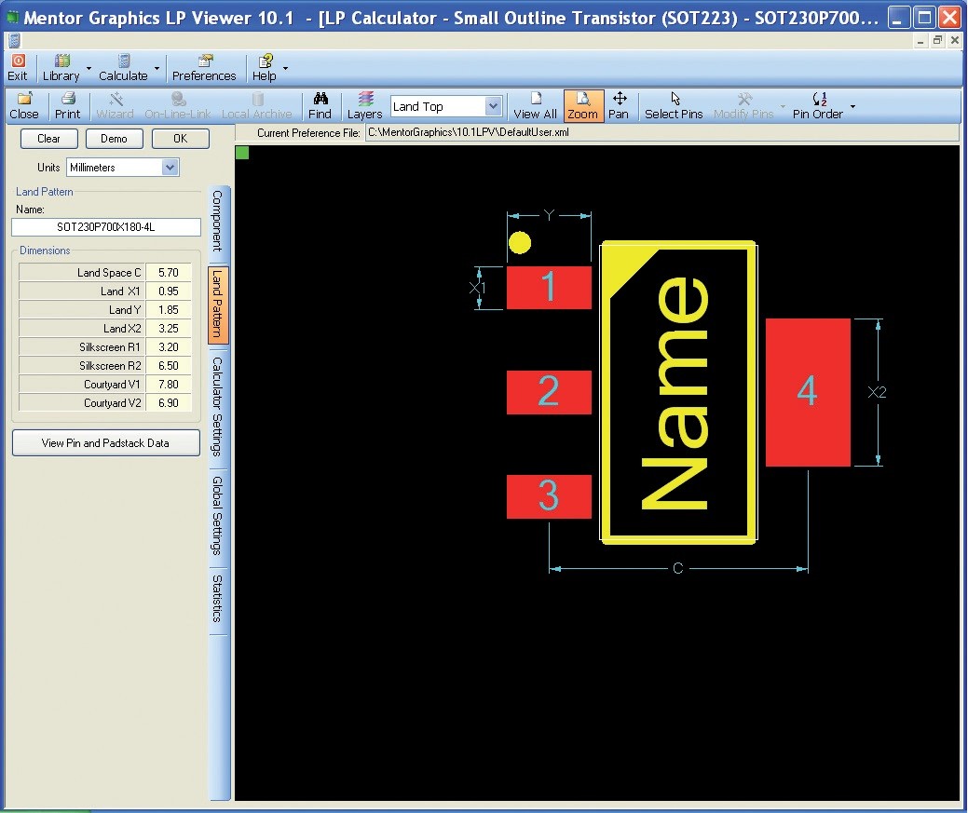Viewport: 968px width, 813px height.
Task: Expand the Calculate dropdown arrow
Action: (x=157, y=68)
